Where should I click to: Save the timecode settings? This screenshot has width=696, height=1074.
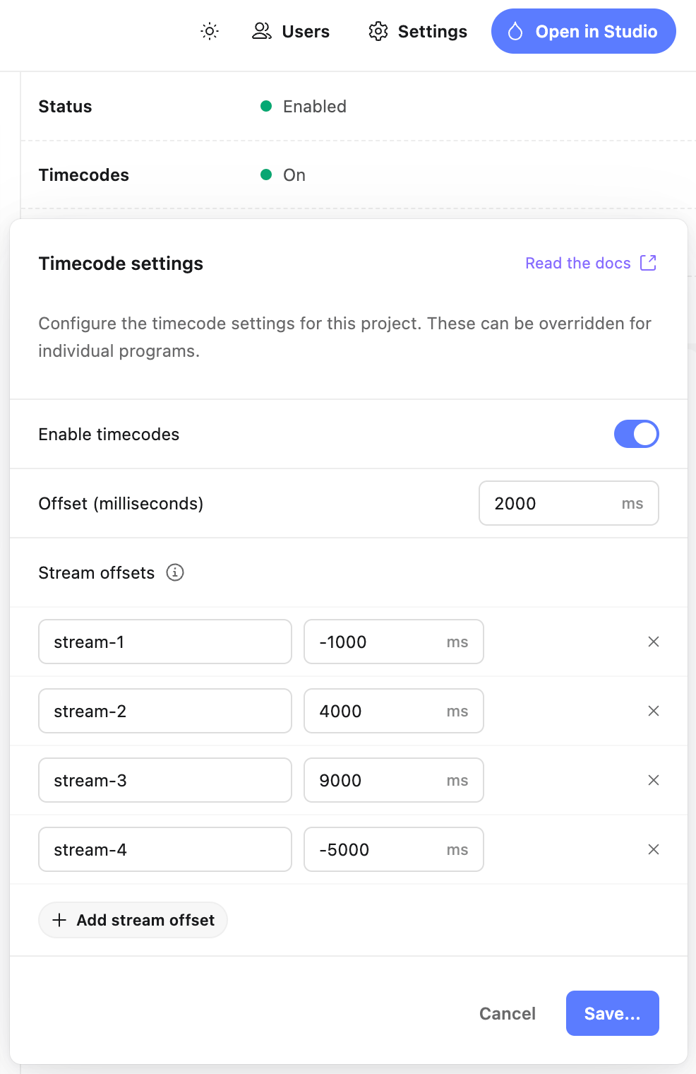pos(612,1013)
